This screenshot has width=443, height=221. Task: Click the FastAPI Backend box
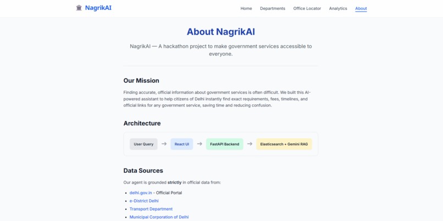[x=225, y=144]
